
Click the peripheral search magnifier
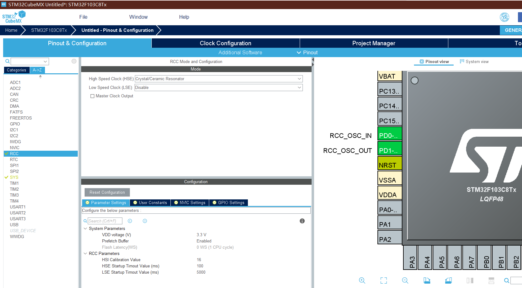7,61
